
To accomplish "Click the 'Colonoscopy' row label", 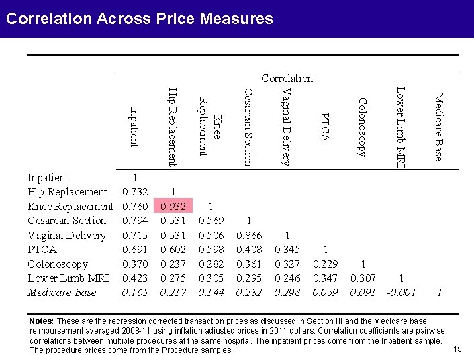I will tap(57, 264).
